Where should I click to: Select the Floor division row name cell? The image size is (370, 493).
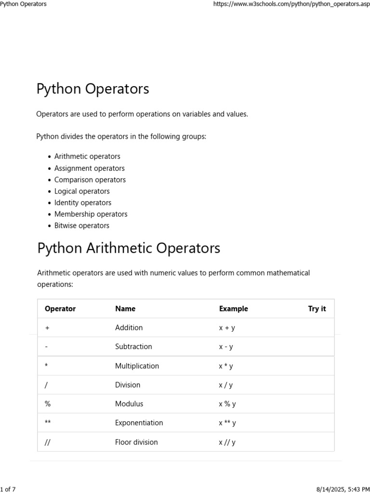pos(136,442)
